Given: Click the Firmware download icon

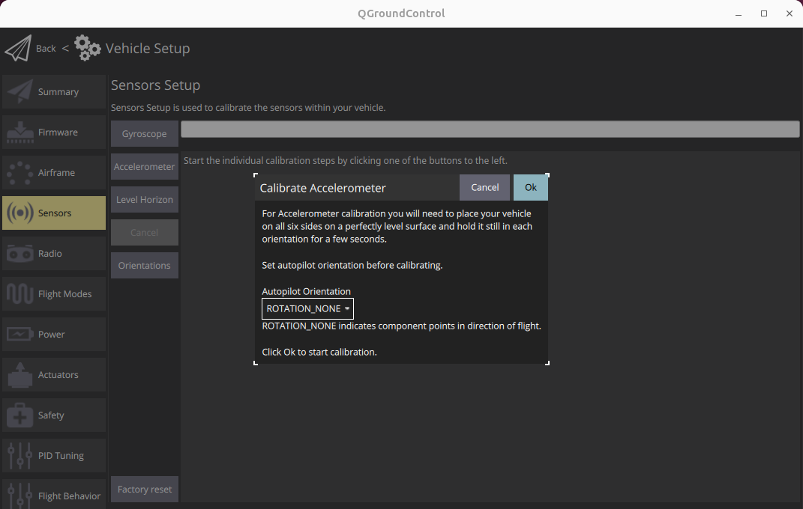Looking at the screenshot, I should pyautogui.click(x=20, y=132).
